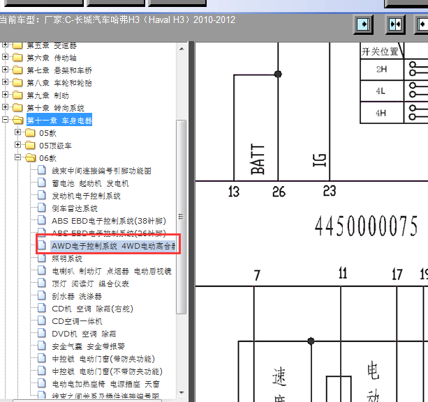Click the right-arrow-to-bar button at top right
This screenshot has width=428, height=402.
point(363,24)
